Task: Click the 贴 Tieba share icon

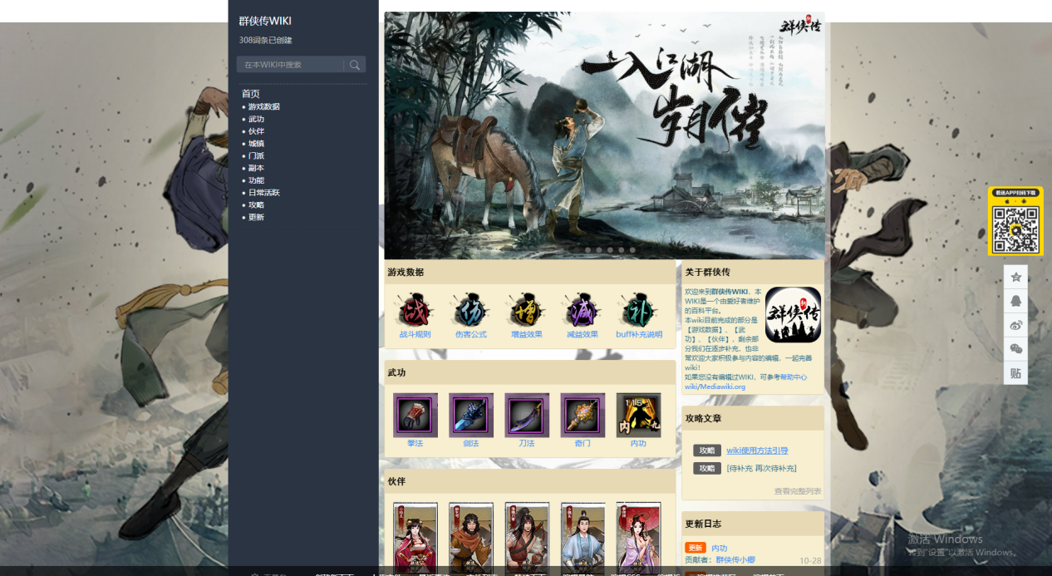Action: point(1015,373)
